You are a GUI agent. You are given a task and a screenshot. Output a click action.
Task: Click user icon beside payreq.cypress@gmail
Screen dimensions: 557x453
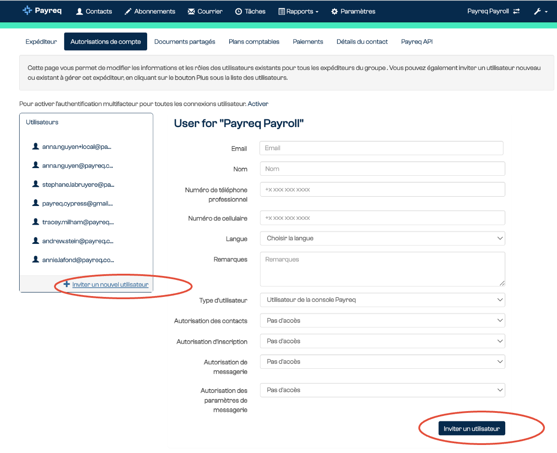pos(36,203)
